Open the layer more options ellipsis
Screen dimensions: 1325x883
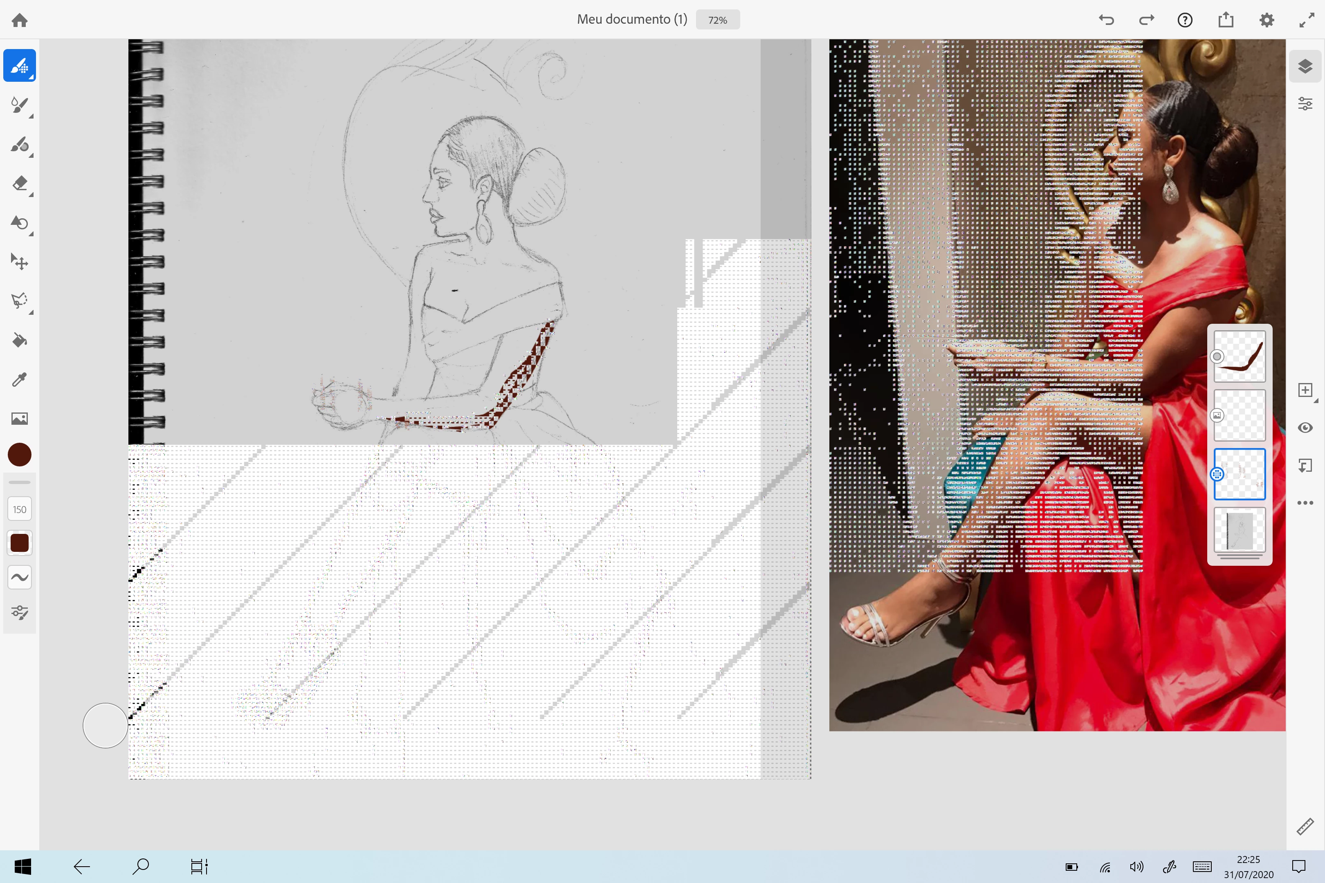1305,503
